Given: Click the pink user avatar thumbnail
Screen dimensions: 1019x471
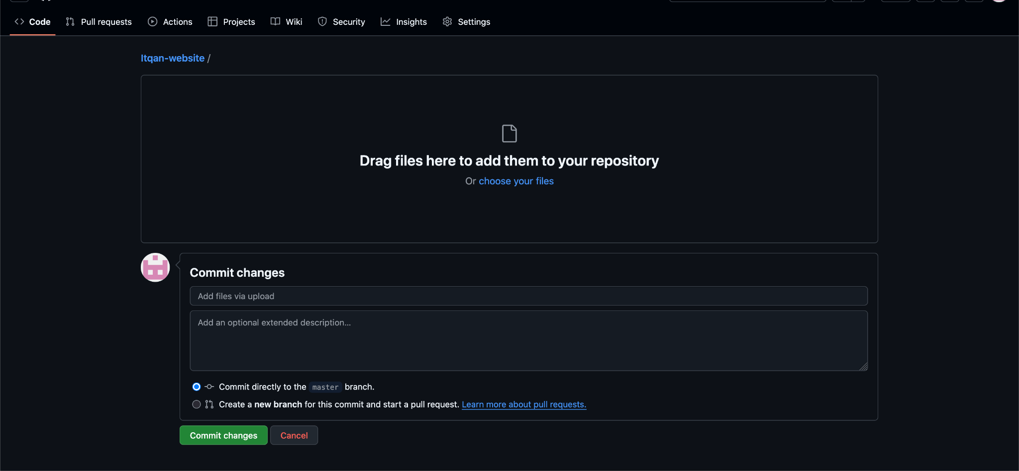Looking at the screenshot, I should (x=156, y=268).
